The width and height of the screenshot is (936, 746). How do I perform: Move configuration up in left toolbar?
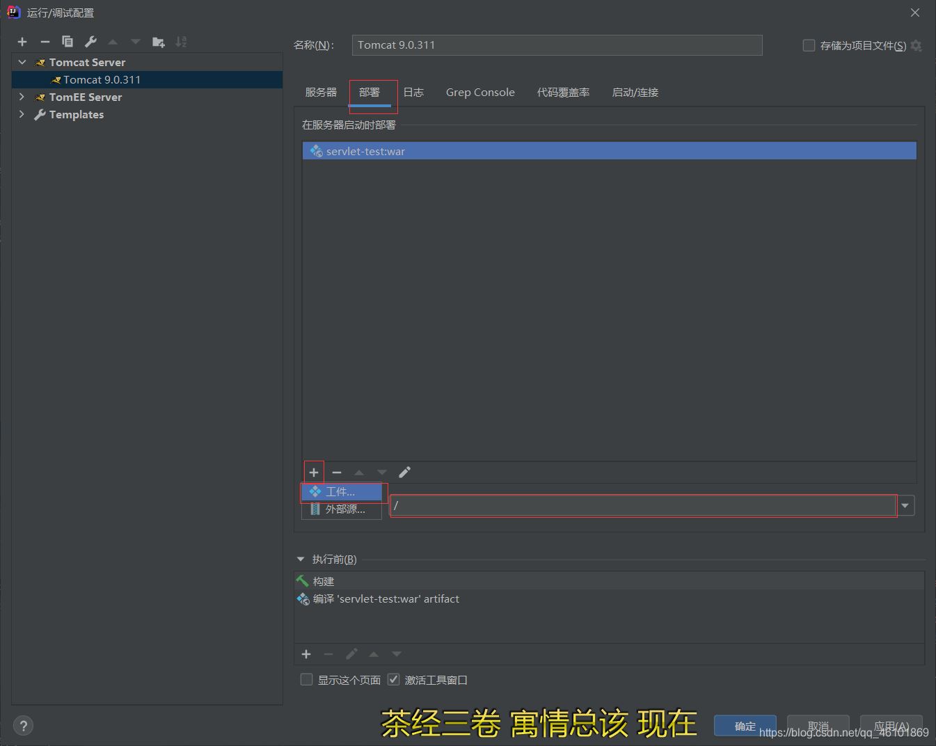tap(113, 42)
